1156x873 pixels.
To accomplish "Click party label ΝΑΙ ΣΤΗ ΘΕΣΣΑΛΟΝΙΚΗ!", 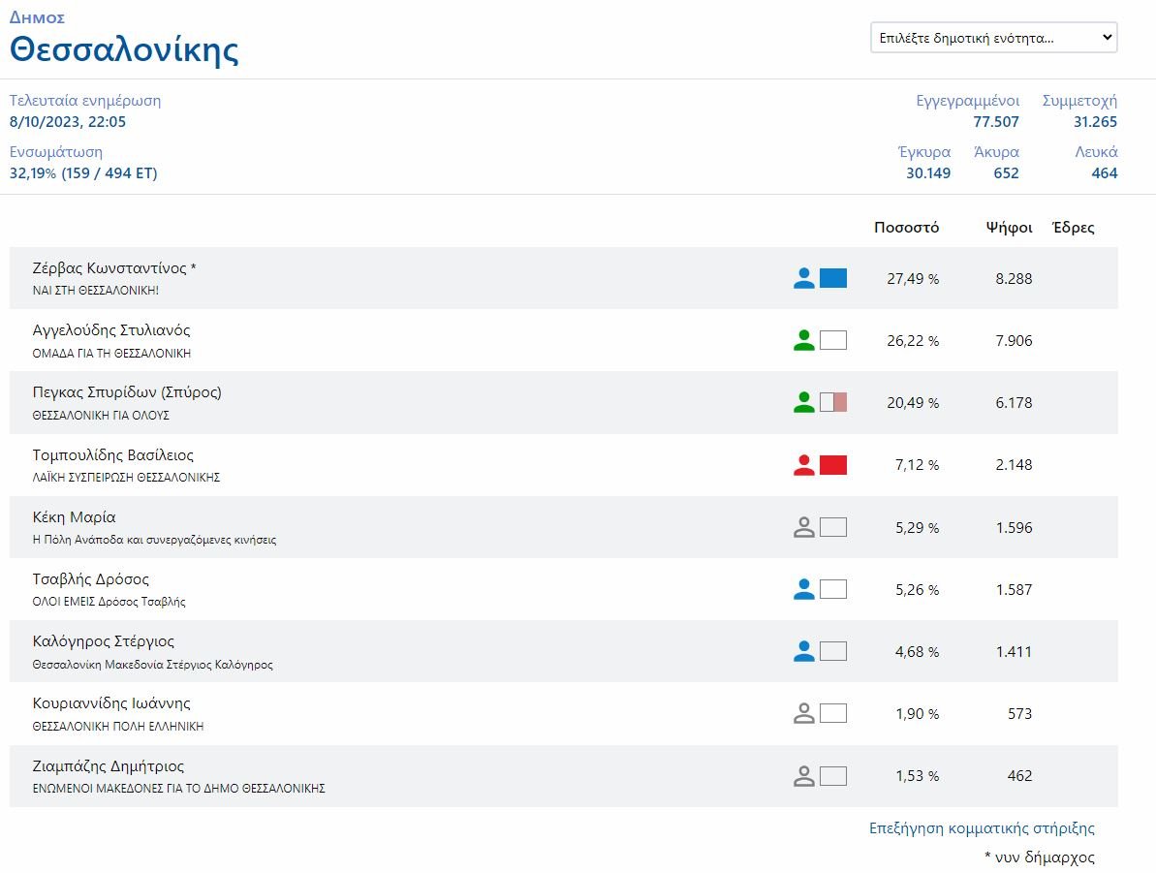I will [96, 291].
